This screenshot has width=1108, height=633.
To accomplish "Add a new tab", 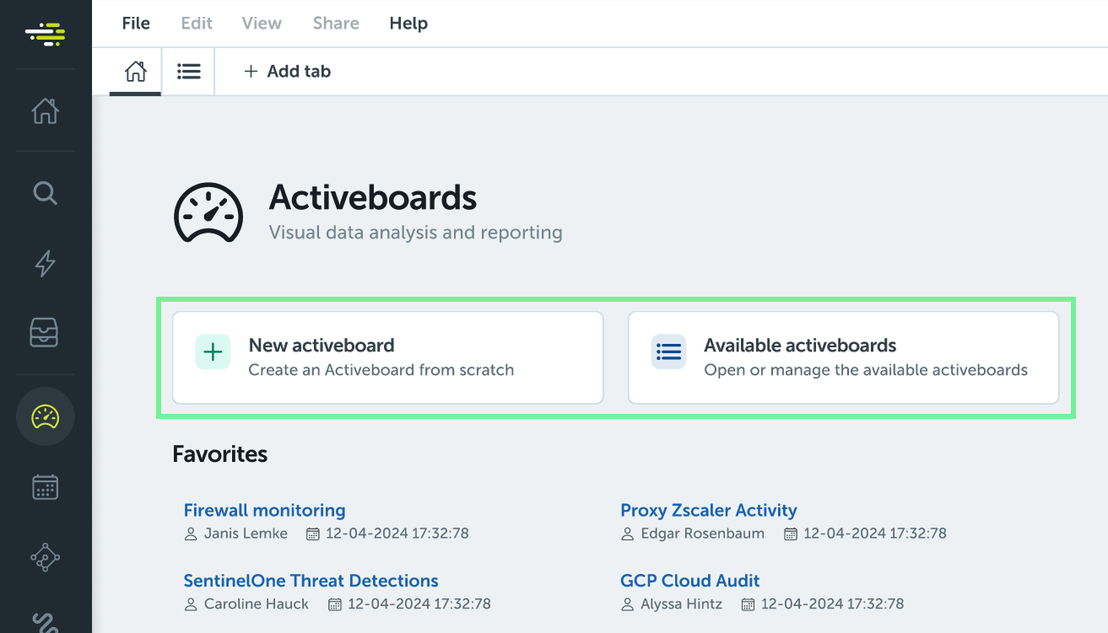I will pyautogui.click(x=287, y=72).
